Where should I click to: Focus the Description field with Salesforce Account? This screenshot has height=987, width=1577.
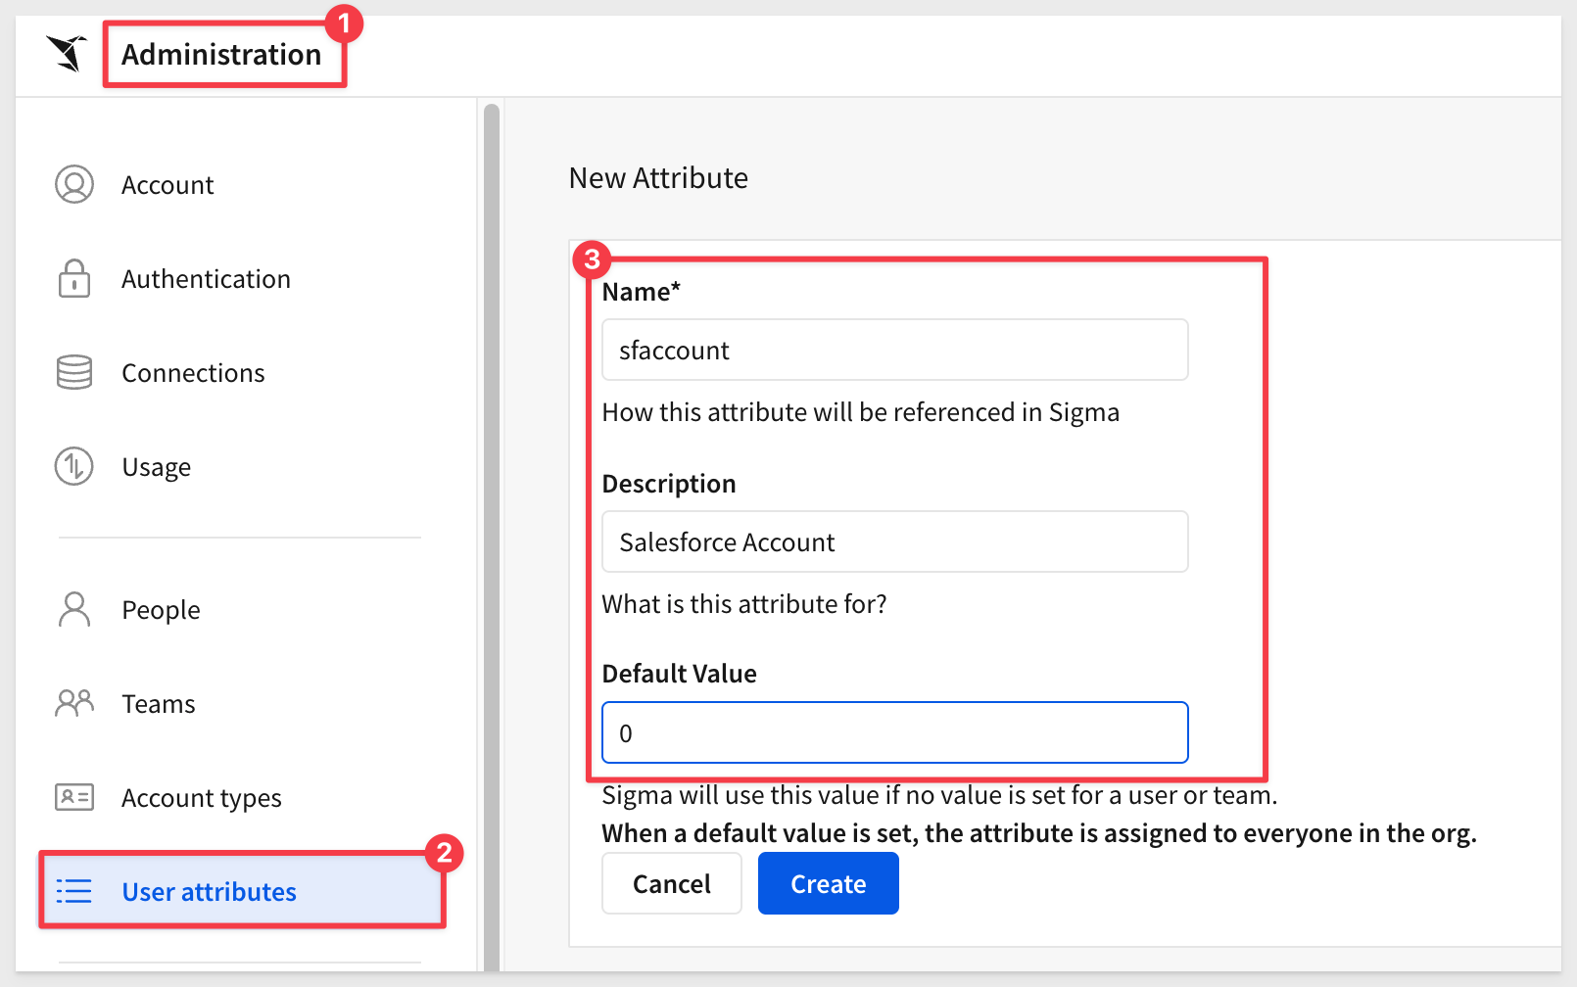894,541
